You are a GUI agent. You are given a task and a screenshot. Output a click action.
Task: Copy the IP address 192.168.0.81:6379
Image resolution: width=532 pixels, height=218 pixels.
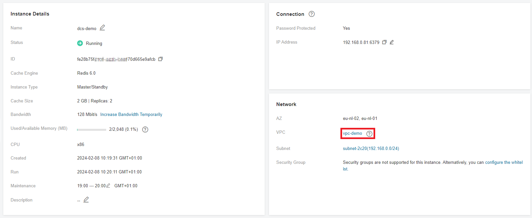click(x=384, y=42)
